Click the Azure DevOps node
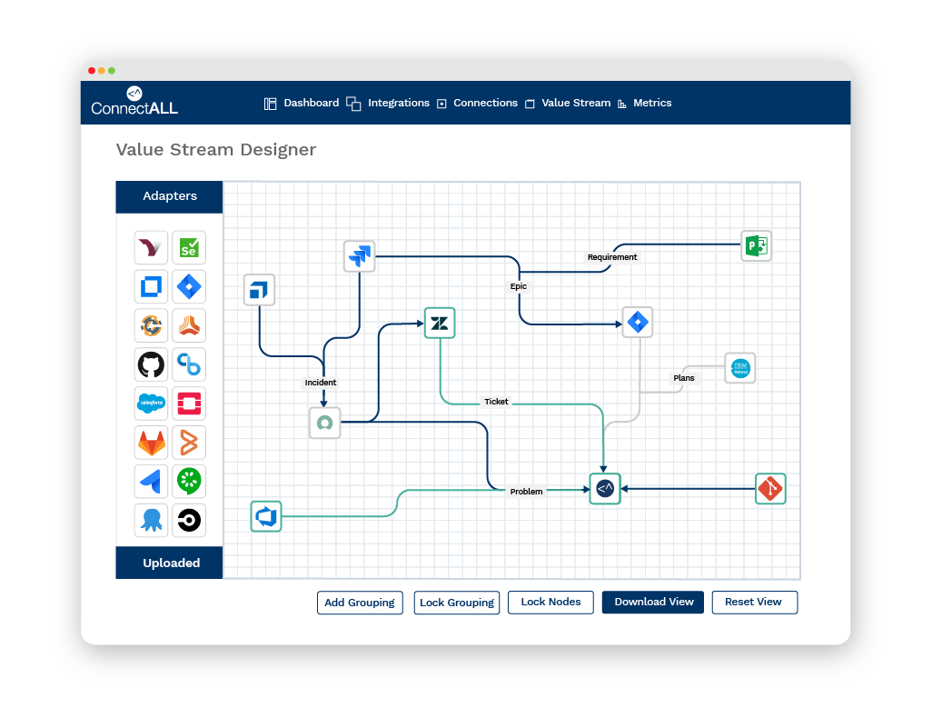932x708 pixels. [265, 516]
